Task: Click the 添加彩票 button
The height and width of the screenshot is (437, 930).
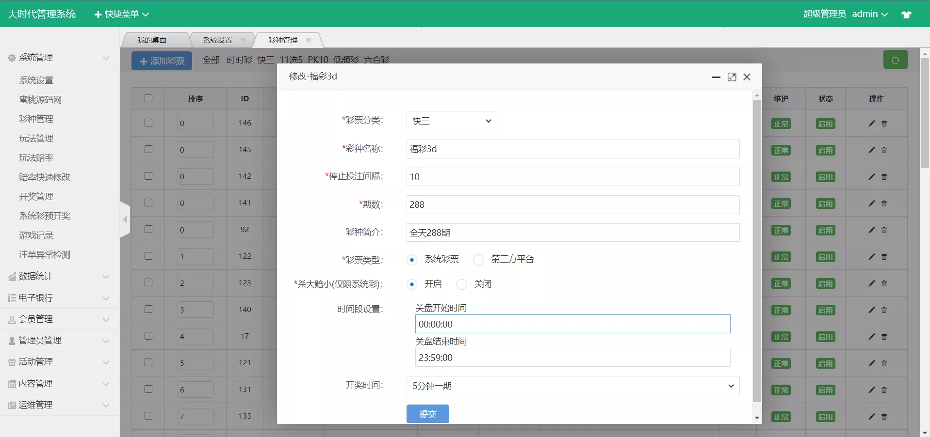Action: pyautogui.click(x=161, y=60)
